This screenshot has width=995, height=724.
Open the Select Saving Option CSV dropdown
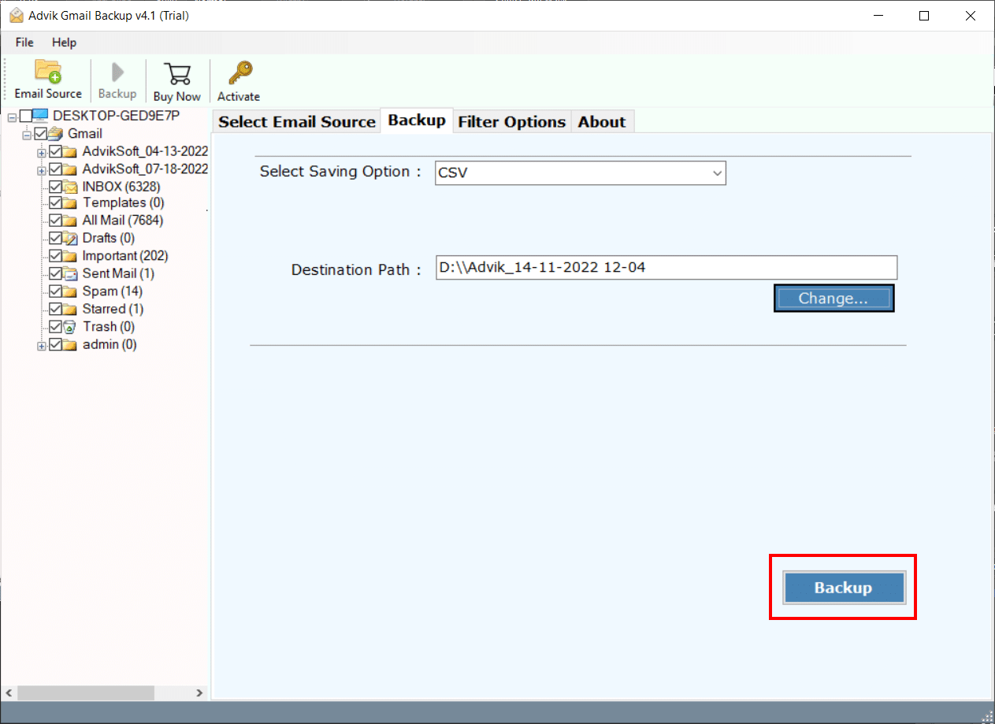[x=581, y=173]
